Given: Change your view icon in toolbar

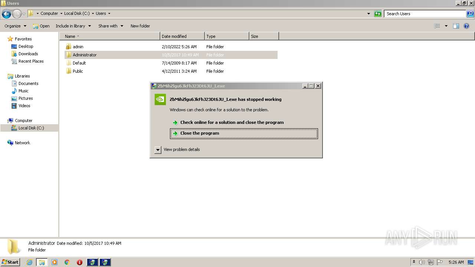Looking at the screenshot, I should [x=437, y=26].
